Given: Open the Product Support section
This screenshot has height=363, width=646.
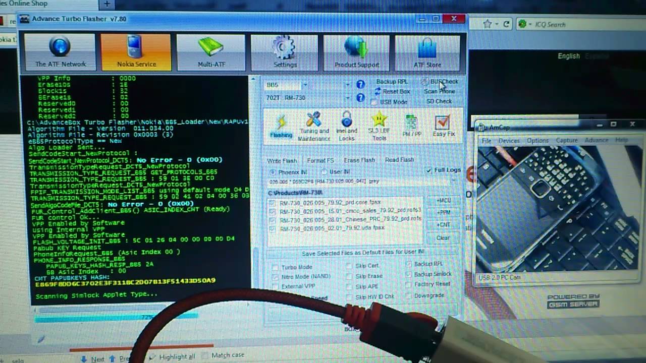Looking at the screenshot, I should click(x=357, y=52).
